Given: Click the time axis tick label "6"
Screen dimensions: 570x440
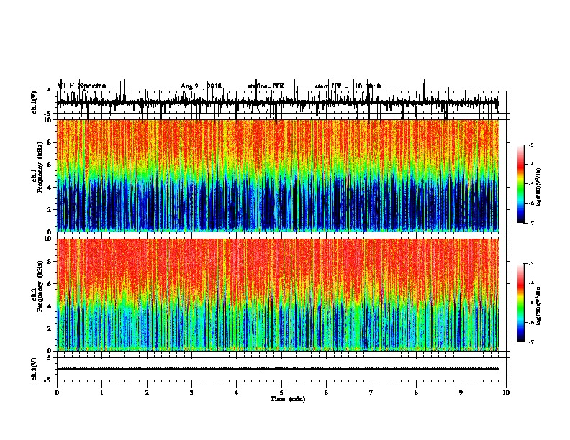Looking at the screenshot, I should coord(327,393).
